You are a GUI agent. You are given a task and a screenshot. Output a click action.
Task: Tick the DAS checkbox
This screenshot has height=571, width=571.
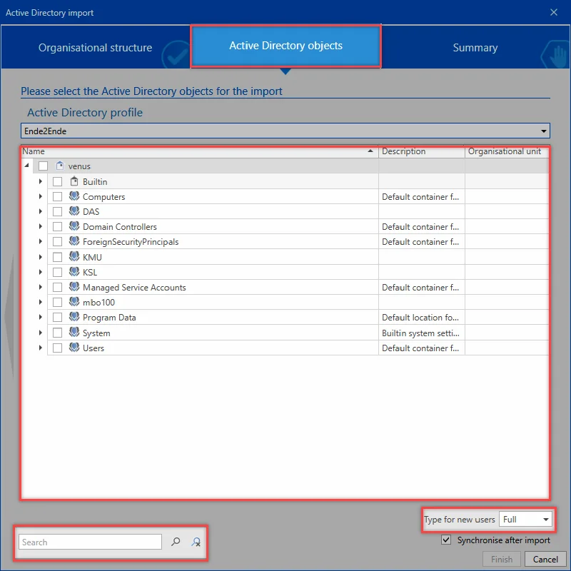point(57,211)
